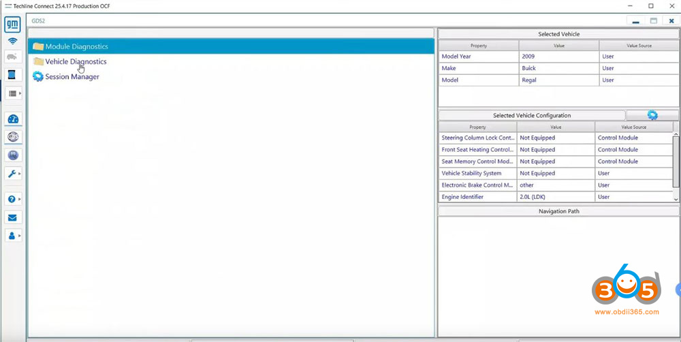Click the GM logo icon in sidebar
The height and width of the screenshot is (342, 681).
[13, 25]
